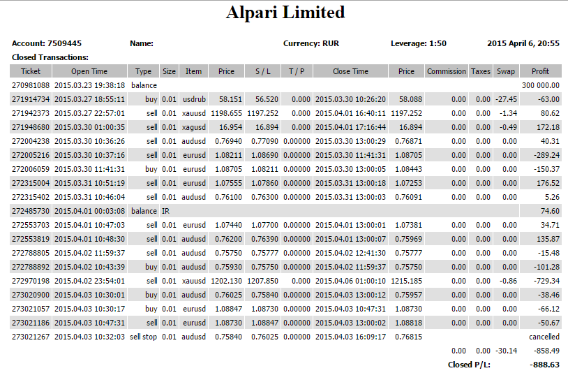This screenshot has width=568, height=373.
Task: Click the S / L column header
Action: 263,71
